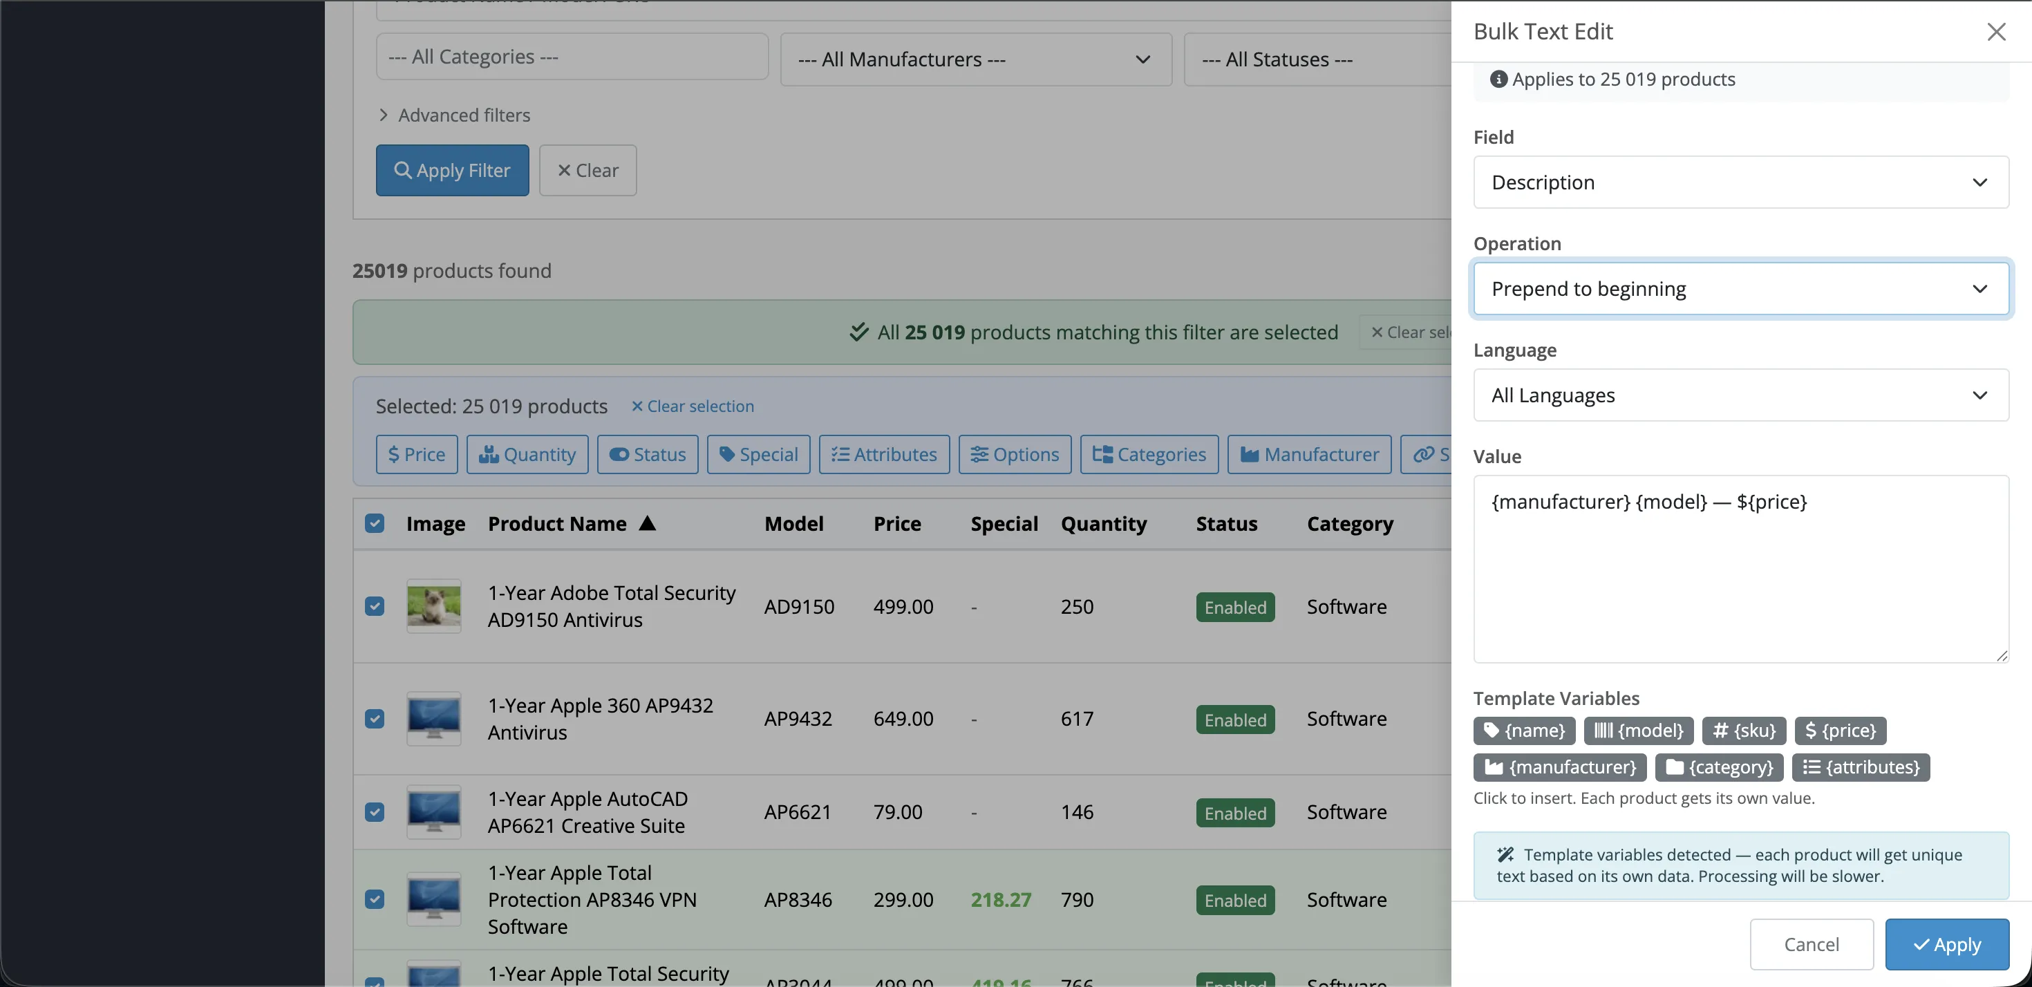Uncheck the 1-Year Adobe Total Security row
Viewport: 2032px width, 987px height.
pyautogui.click(x=375, y=606)
